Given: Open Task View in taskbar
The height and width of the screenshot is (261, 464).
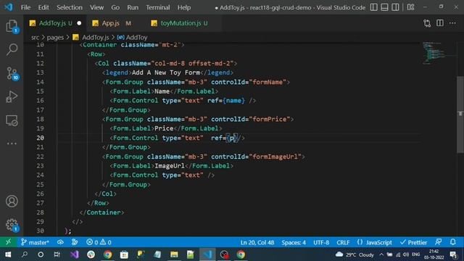Looking at the screenshot, I should [x=57, y=254].
